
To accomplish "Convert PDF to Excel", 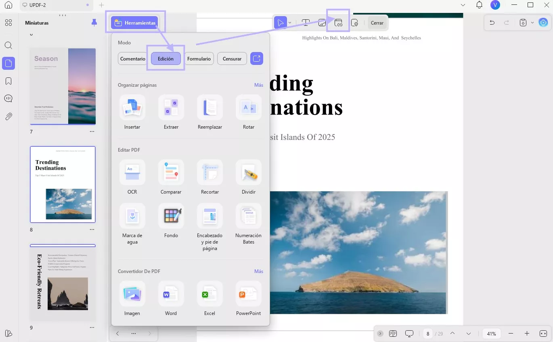I will coord(210,299).
